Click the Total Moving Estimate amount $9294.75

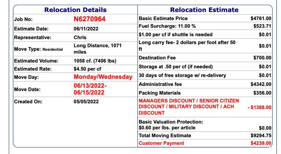click(x=261, y=135)
